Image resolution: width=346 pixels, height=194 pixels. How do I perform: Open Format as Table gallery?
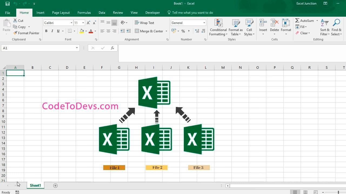coord(235,27)
